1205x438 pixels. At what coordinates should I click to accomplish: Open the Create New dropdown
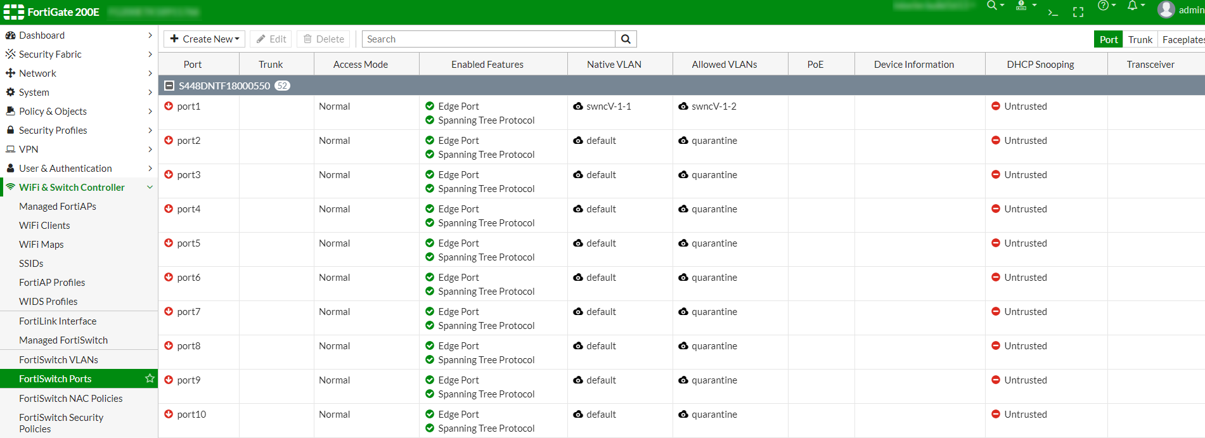coord(205,39)
